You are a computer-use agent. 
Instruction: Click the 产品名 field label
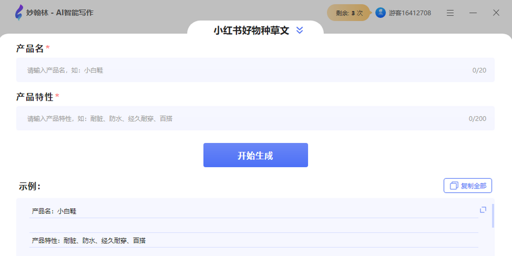pyautogui.click(x=30, y=49)
